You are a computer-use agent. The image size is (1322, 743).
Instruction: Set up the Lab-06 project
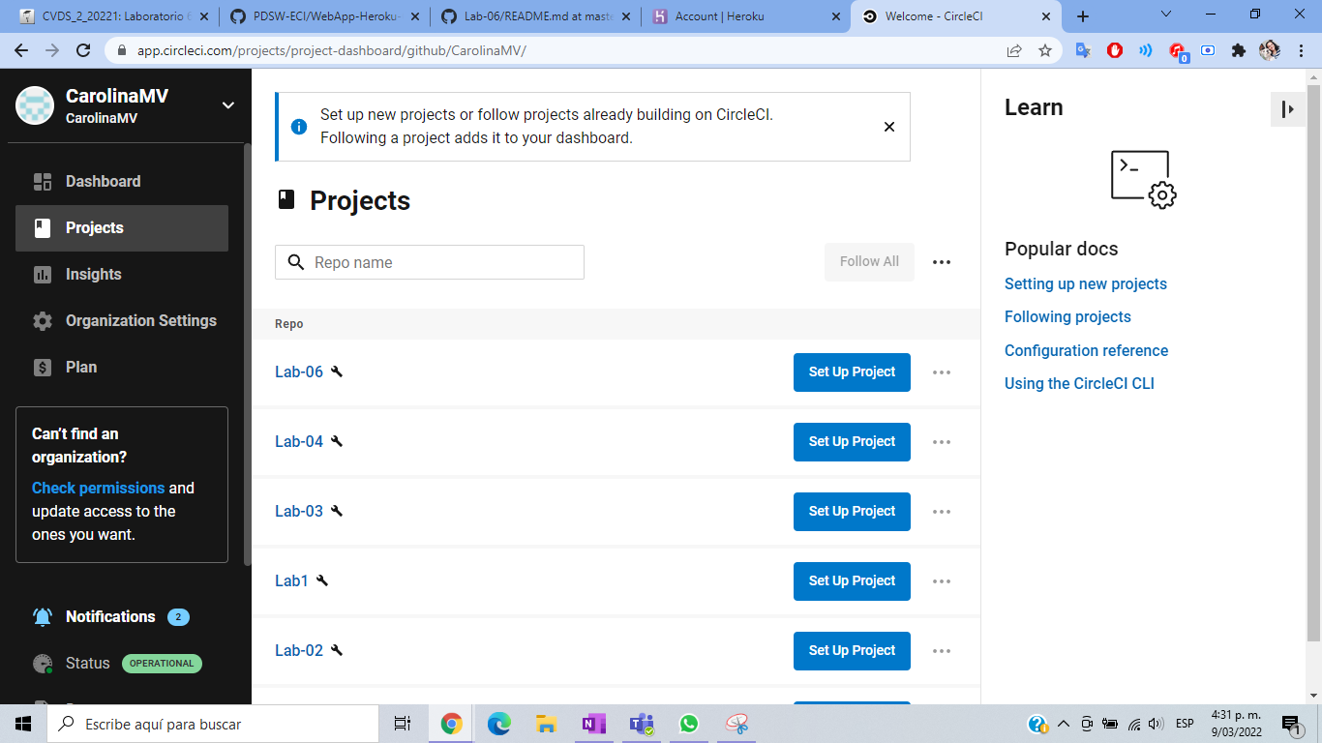tap(852, 372)
